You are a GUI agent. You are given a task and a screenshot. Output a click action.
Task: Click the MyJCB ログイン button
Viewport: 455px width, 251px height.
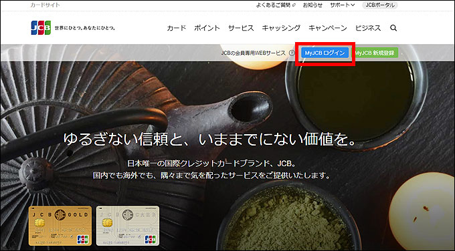[x=325, y=53]
